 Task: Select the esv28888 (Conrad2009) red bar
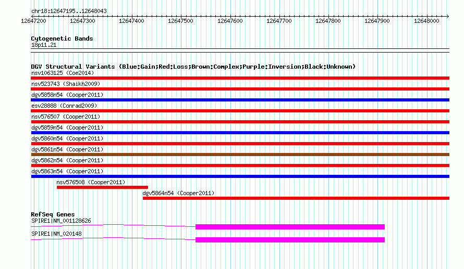click(x=240, y=111)
